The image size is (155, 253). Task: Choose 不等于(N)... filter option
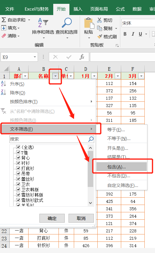(x=121, y=138)
